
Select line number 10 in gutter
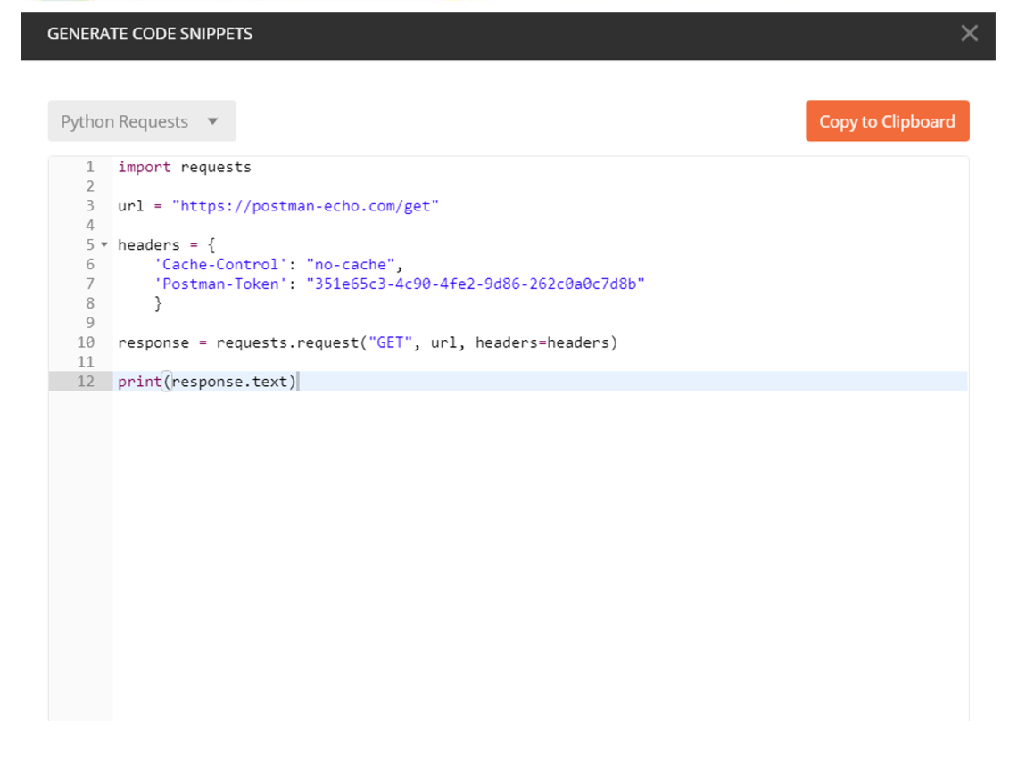coord(86,342)
